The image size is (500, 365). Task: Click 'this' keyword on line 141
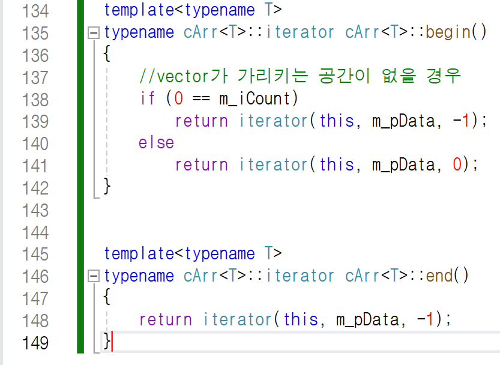(337, 164)
